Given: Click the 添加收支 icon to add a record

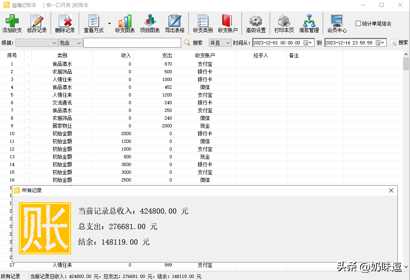Looking at the screenshot, I should tap(13, 23).
